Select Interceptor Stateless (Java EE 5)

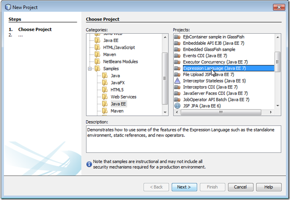pyautogui.click(x=214, y=81)
